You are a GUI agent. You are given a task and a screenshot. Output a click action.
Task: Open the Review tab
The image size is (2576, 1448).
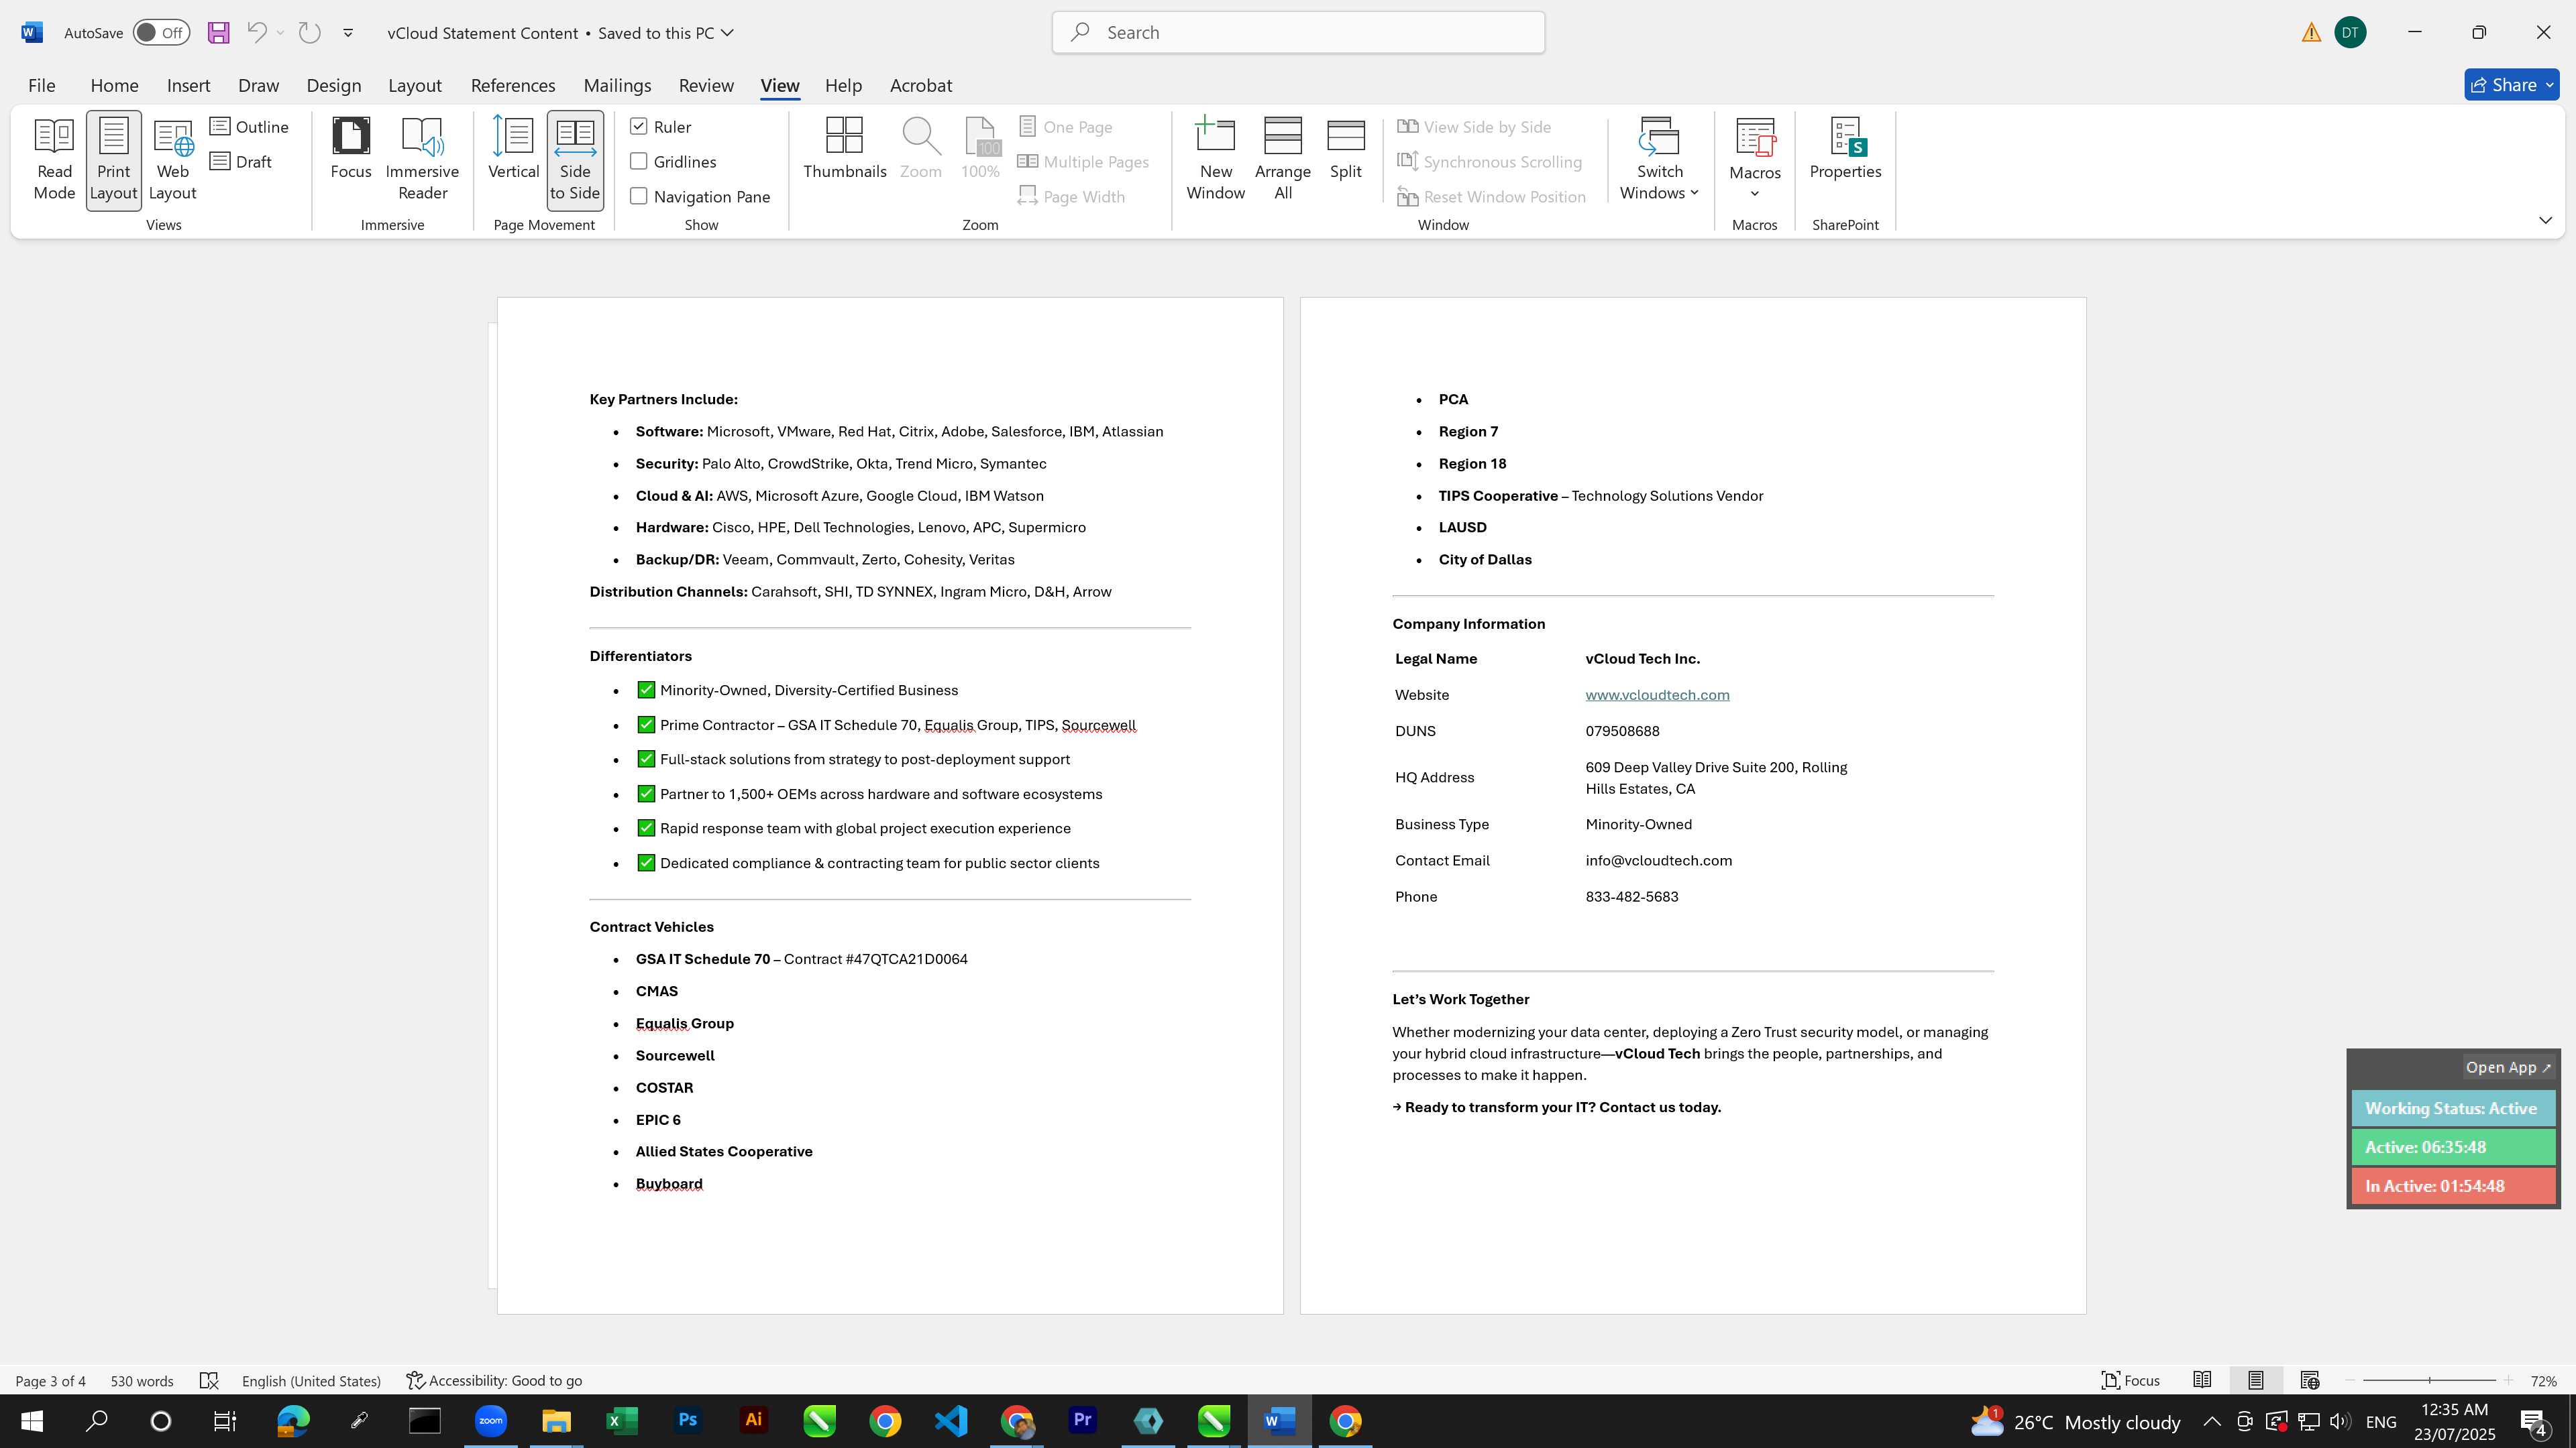coord(706,85)
